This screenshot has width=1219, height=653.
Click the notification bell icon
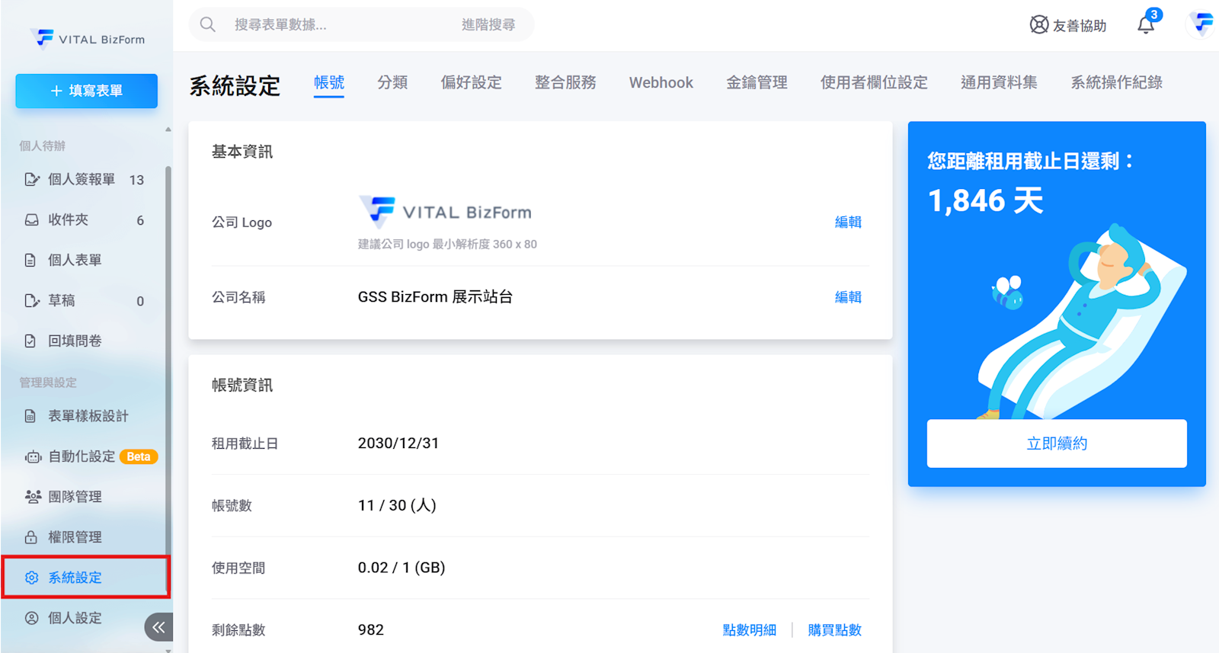tap(1146, 25)
